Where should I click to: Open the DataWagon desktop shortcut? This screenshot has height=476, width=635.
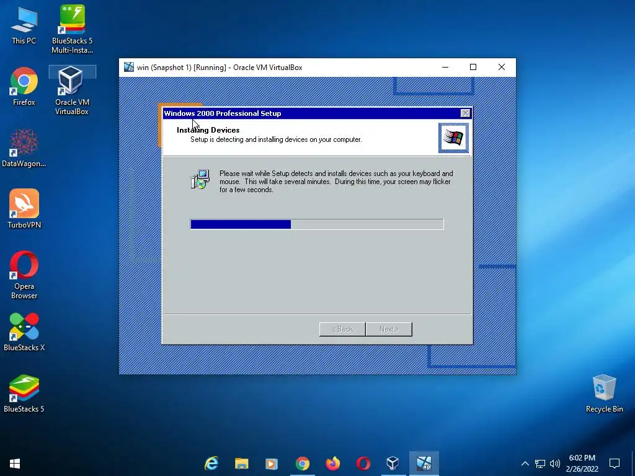pyautogui.click(x=24, y=148)
